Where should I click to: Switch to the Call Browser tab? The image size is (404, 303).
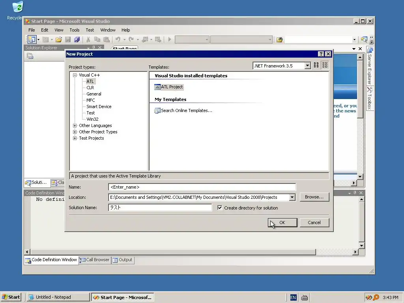(95, 260)
